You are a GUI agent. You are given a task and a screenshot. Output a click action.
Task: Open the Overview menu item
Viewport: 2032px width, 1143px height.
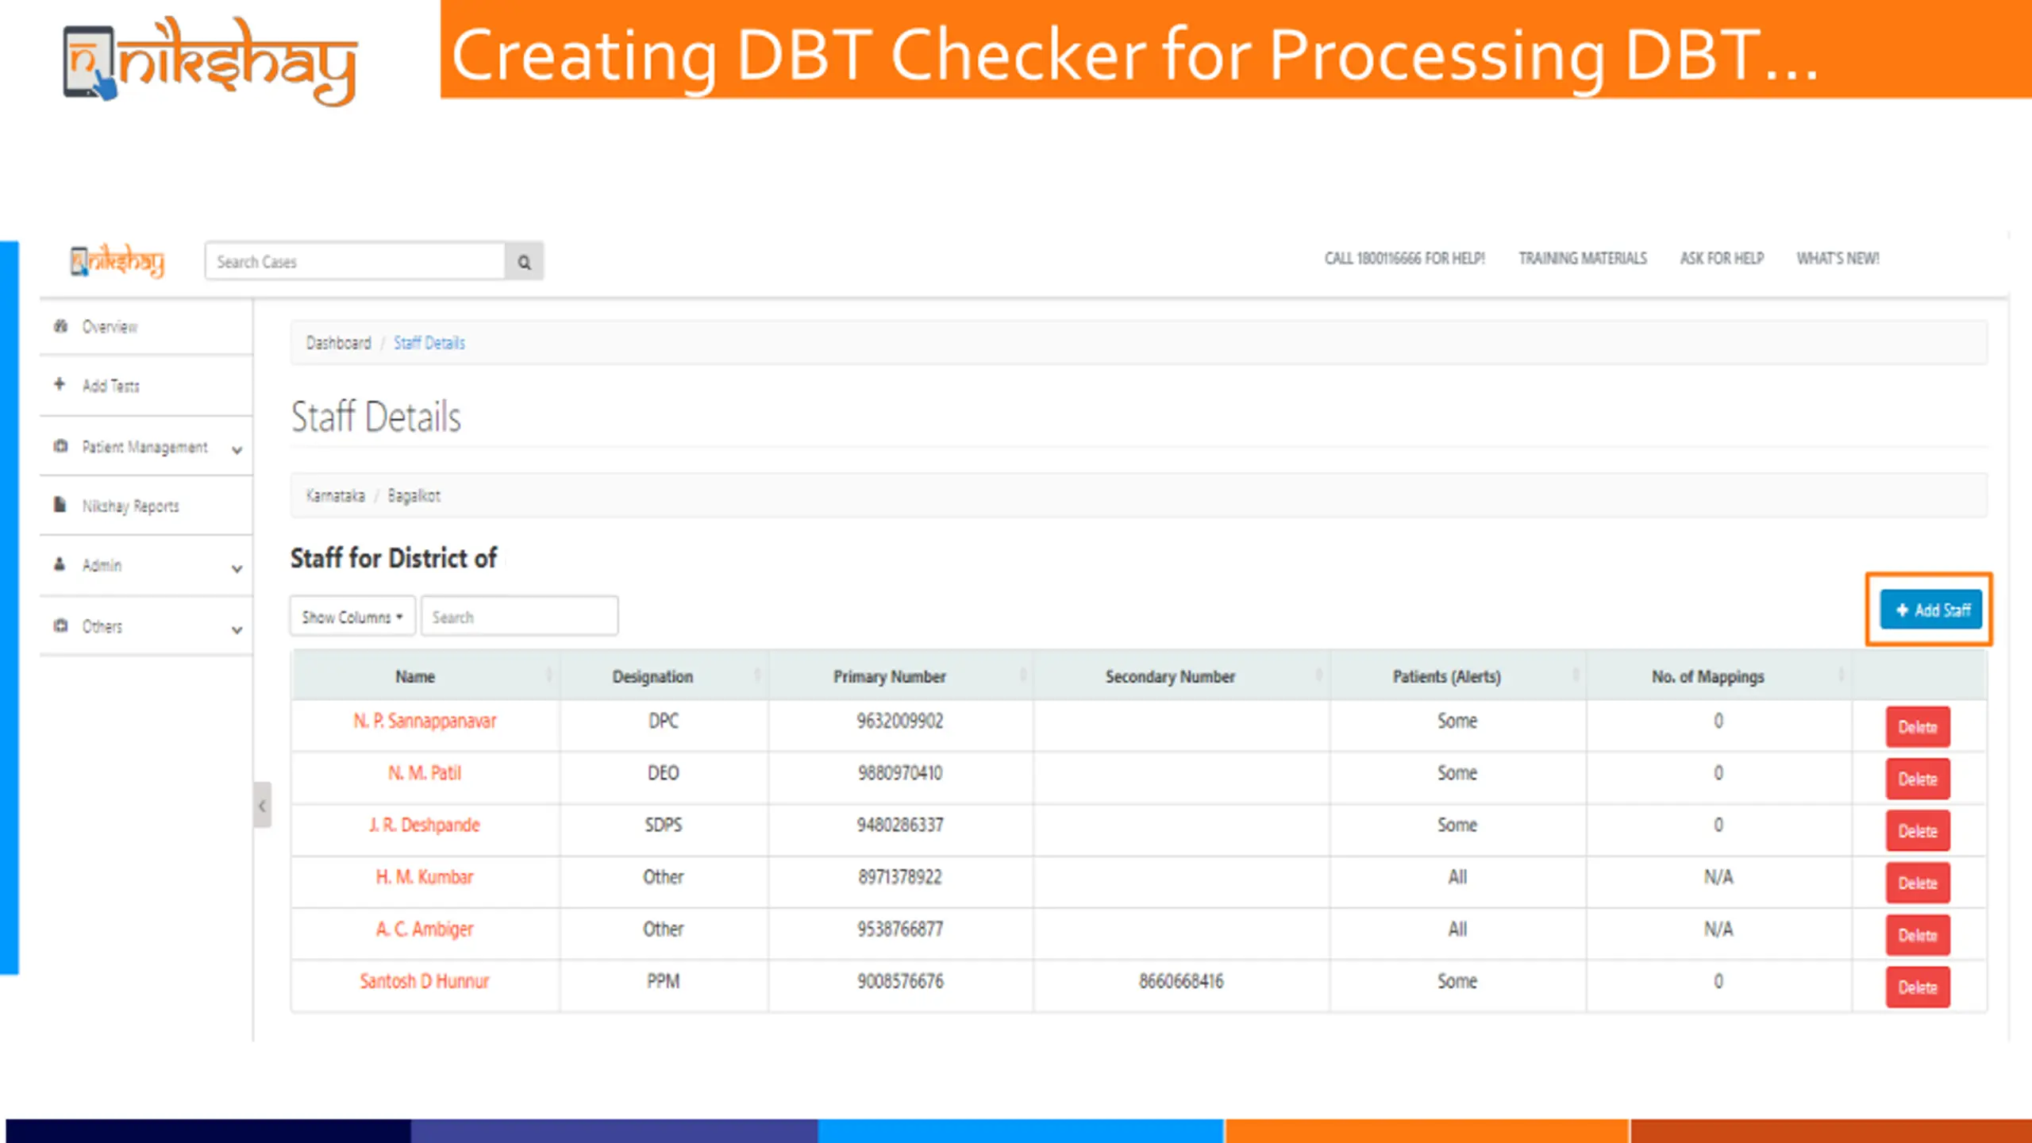pos(147,326)
